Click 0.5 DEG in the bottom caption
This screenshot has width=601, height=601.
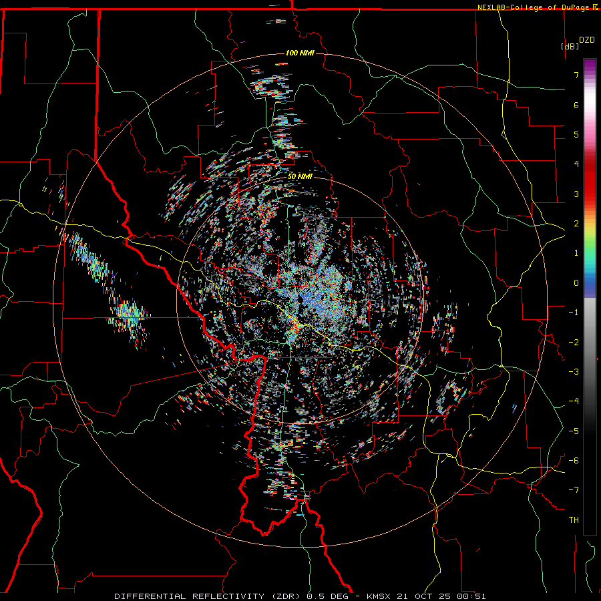[x=327, y=596]
